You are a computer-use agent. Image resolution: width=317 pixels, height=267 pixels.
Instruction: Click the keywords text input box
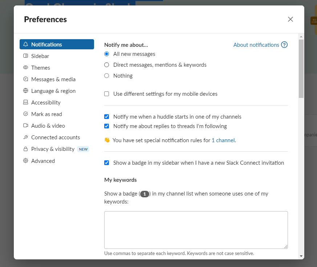pos(196,230)
